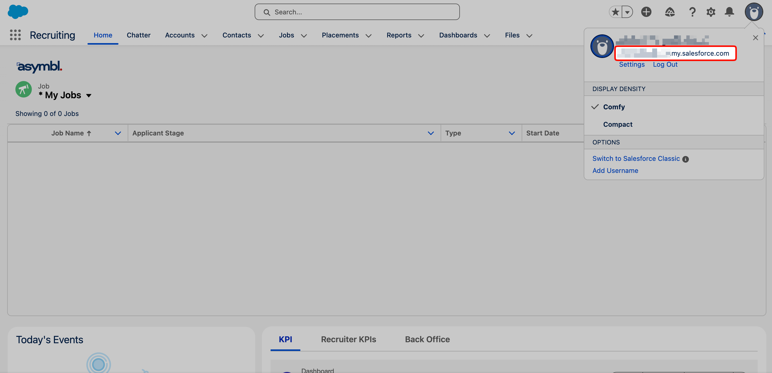Image resolution: width=772 pixels, height=373 pixels.
Task: Open the Help question mark icon
Action: pos(692,12)
